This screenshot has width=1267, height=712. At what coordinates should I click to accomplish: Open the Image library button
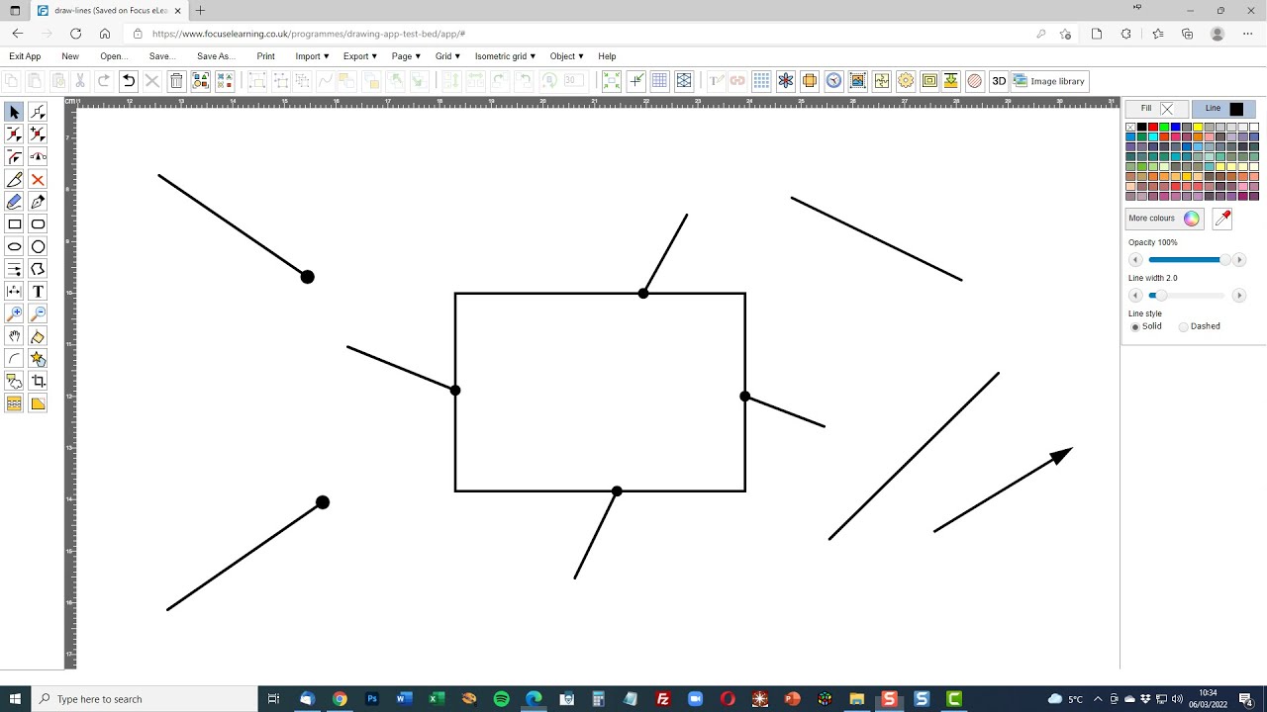pos(1049,81)
